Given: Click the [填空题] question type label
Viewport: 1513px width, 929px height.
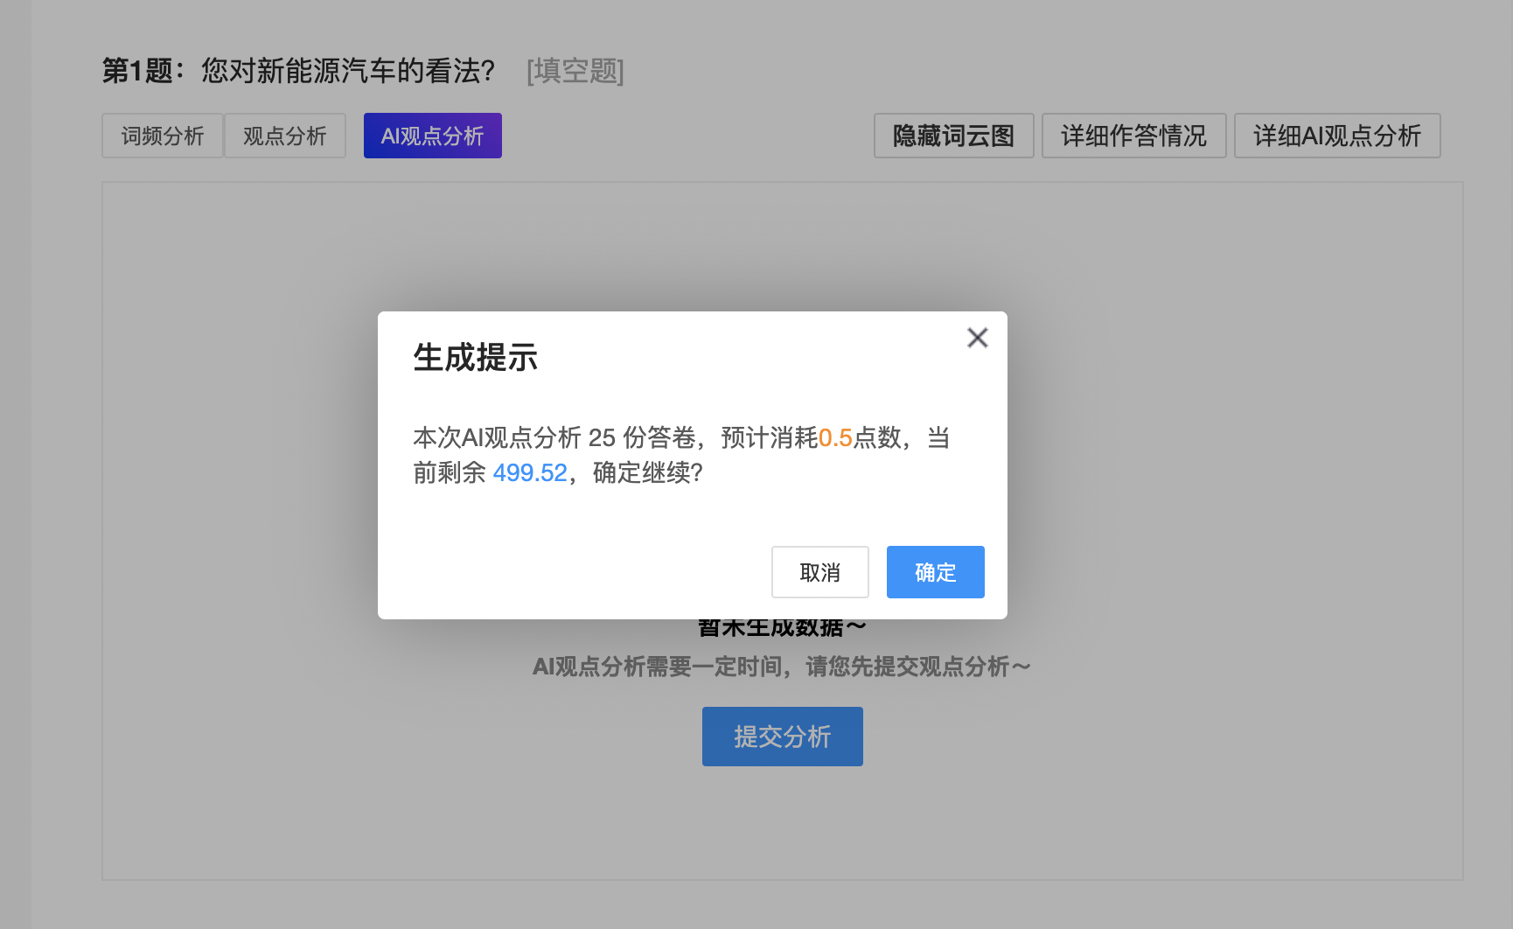Looking at the screenshot, I should pyautogui.click(x=574, y=72).
